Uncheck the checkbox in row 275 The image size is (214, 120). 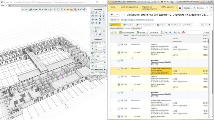click(x=122, y=52)
